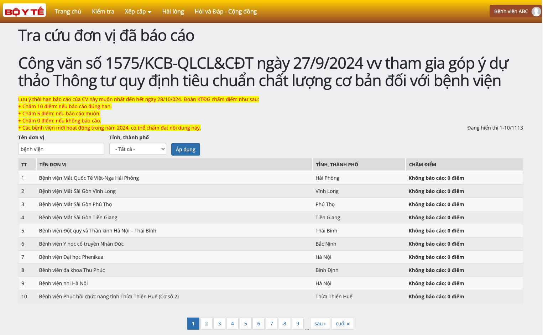Click the Bộ Y Tế logo
Image resolution: width=543 pixels, height=335 pixels.
[x=24, y=11]
